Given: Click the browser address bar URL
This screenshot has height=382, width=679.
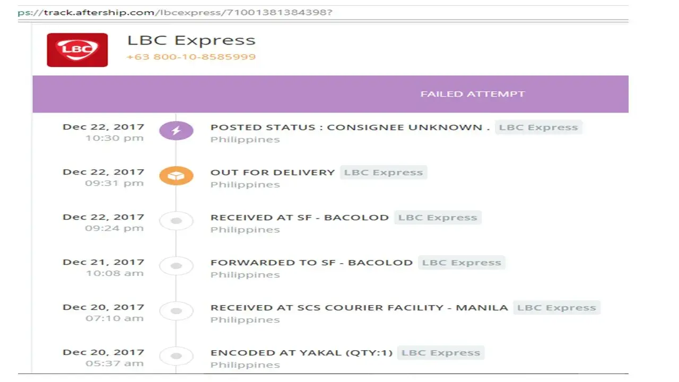Looking at the screenshot, I should tap(175, 12).
